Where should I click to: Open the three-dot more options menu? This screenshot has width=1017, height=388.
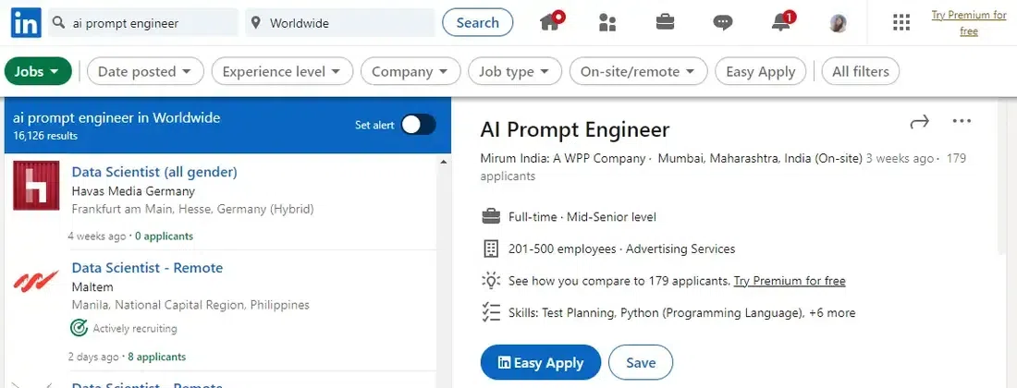coord(962,122)
